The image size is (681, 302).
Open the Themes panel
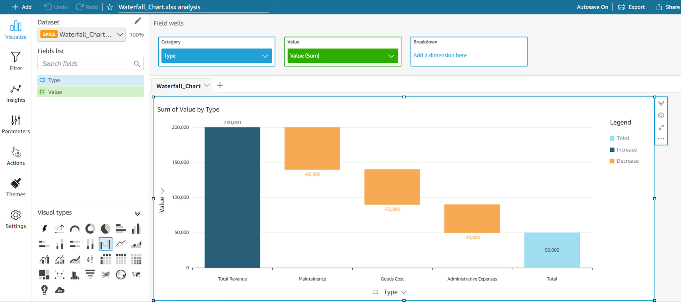pyautogui.click(x=16, y=187)
